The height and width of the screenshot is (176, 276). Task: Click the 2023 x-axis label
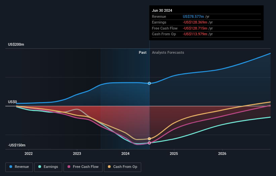77,154
